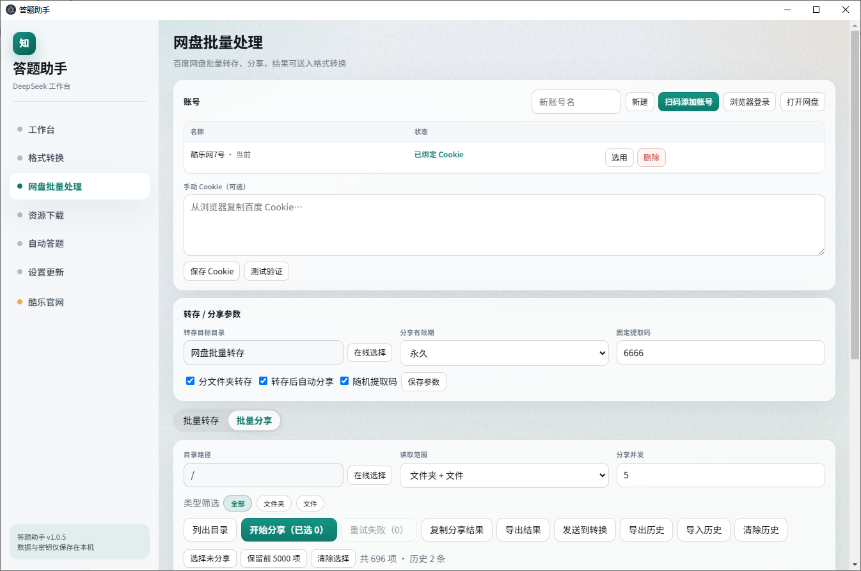861x571 pixels.
Task: Click the 分享并发 field showing 5
Action: click(721, 475)
